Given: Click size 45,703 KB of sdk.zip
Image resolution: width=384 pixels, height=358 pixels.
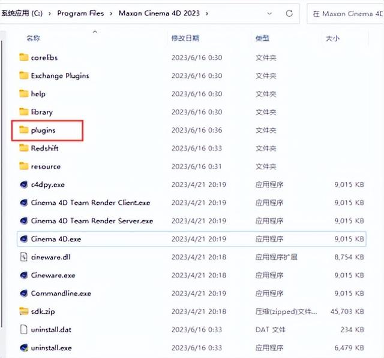Looking at the screenshot, I should point(347,311).
